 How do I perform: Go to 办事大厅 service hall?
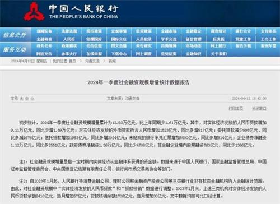click(69, 54)
